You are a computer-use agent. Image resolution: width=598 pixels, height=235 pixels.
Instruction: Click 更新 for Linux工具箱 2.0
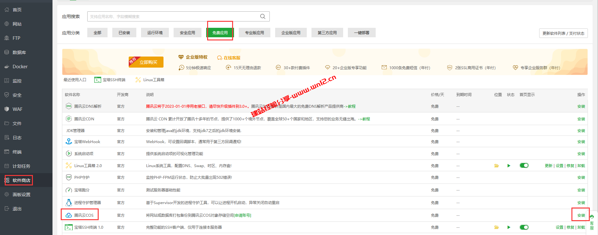(549, 166)
